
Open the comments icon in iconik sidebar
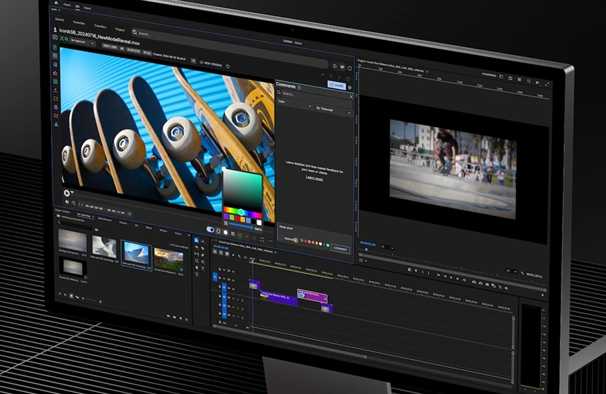point(55,56)
